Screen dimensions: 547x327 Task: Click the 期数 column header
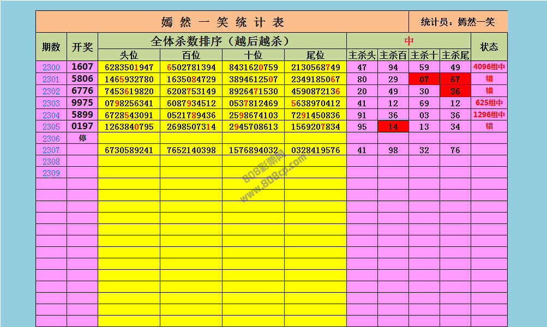[51, 47]
